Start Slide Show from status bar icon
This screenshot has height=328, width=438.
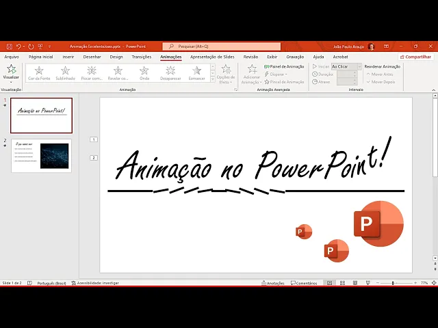pyautogui.click(x=368, y=283)
